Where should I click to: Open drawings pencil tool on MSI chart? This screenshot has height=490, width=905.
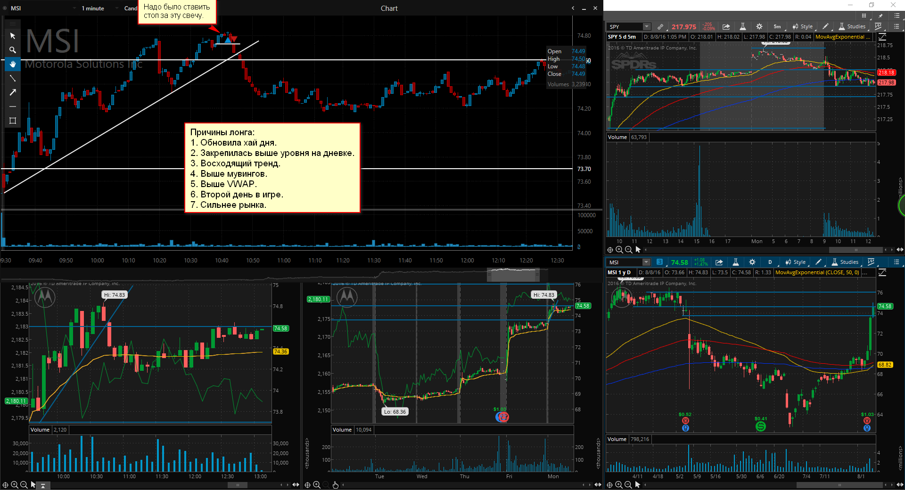[818, 262]
